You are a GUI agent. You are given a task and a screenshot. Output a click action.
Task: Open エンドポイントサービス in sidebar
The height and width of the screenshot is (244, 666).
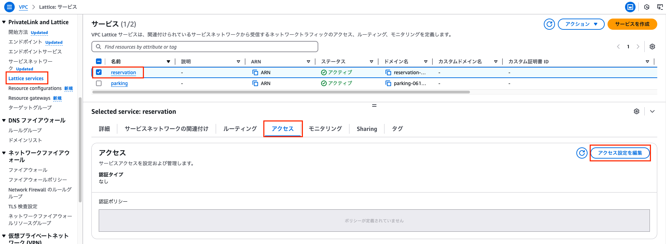tap(35, 51)
